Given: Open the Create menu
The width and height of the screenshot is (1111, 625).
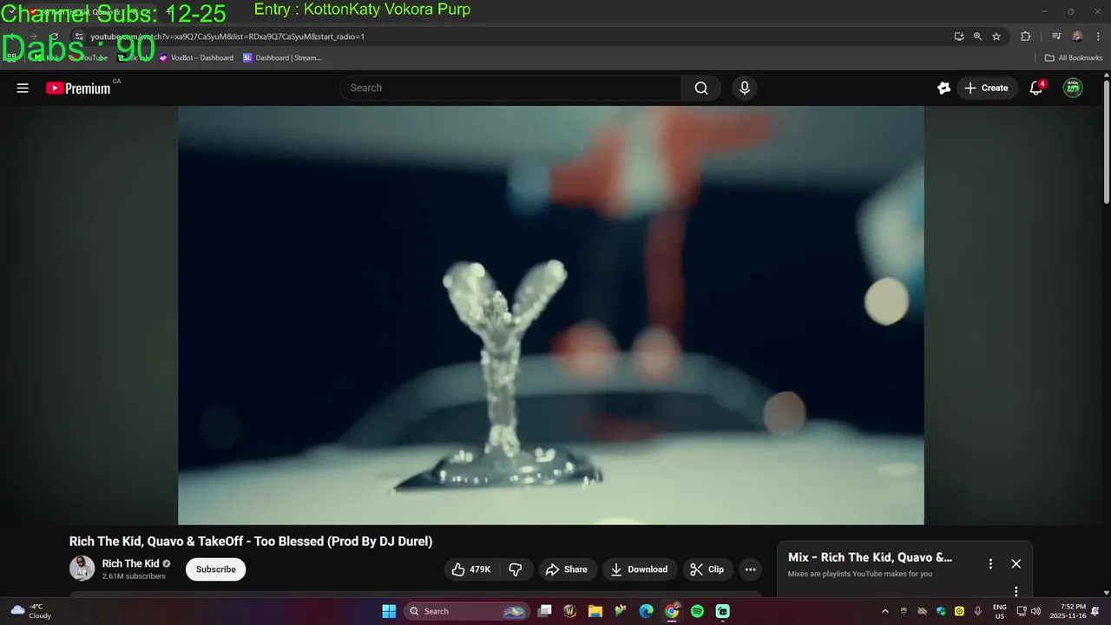Looking at the screenshot, I should point(987,88).
